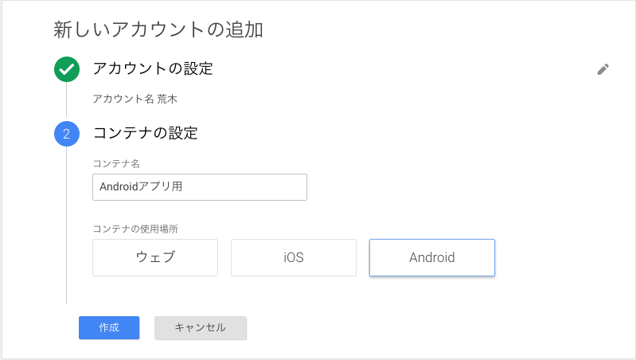Click the 新しいアカウントの追加 page title
The width and height of the screenshot is (636, 360).
tap(158, 30)
